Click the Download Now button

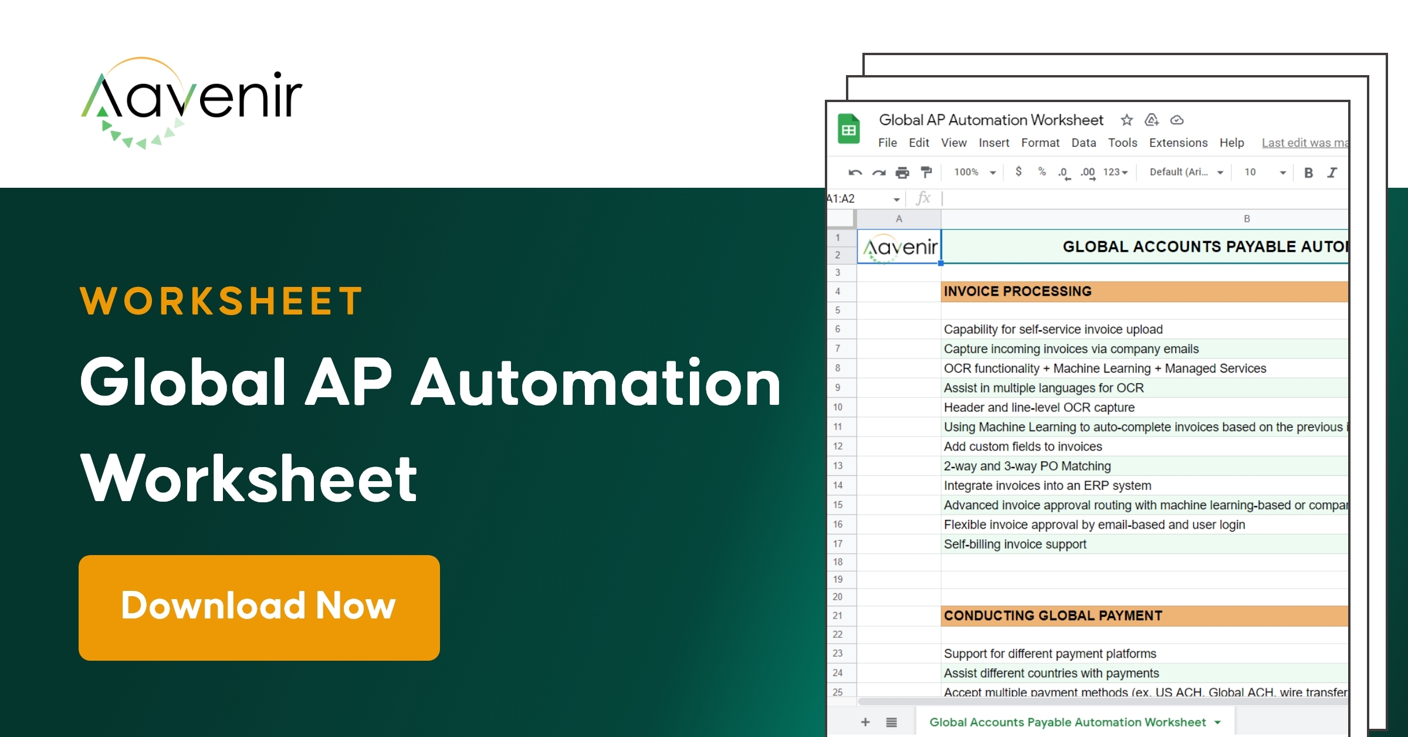[x=259, y=607]
